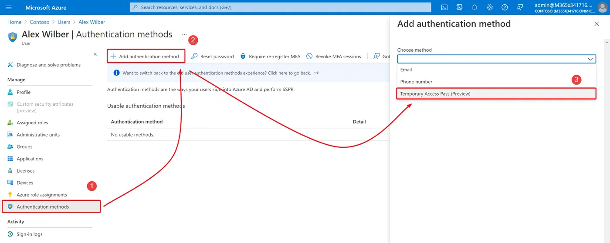Click the Licenses icon

click(10, 171)
